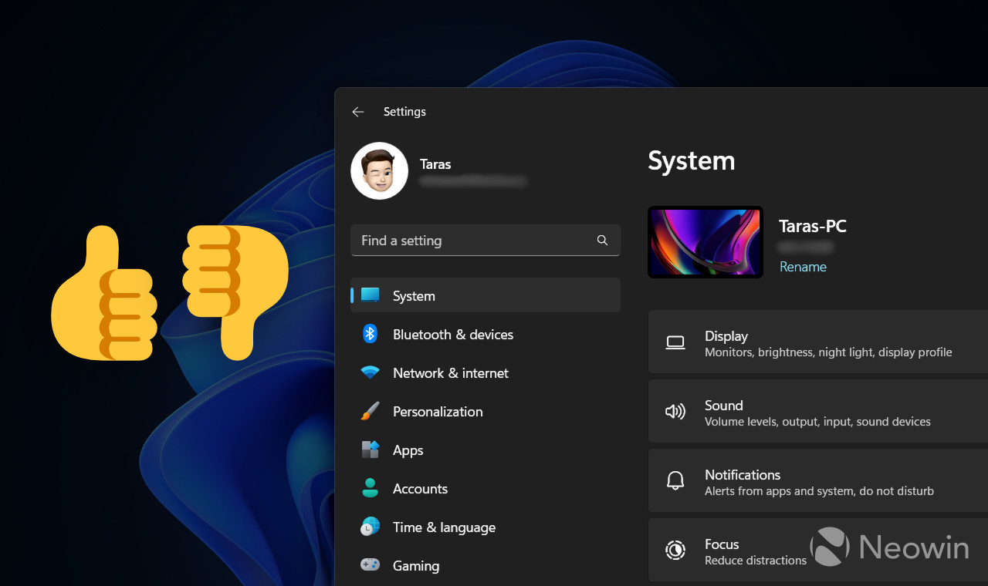Go to Network & internet settings
This screenshot has height=586, width=988.
click(486, 372)
